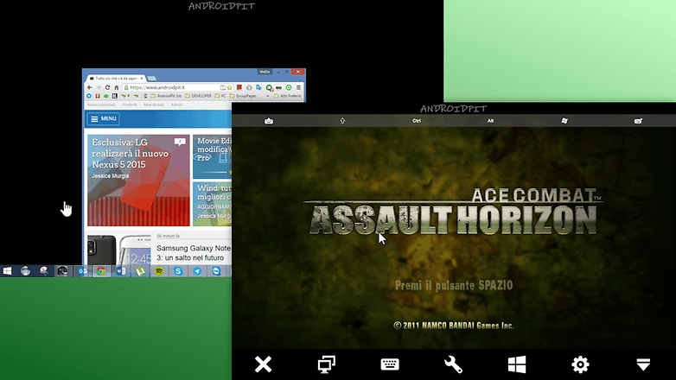The width and height of the screenshot is (676, 380).
Task: Click the Samsung phone article thumbnail
Action: click(x=119, y=250)
